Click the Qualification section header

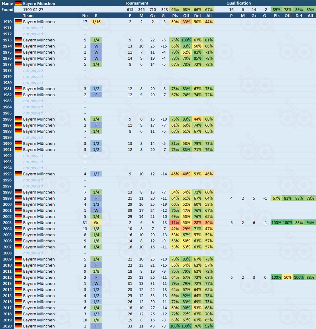tap(239, 3)
